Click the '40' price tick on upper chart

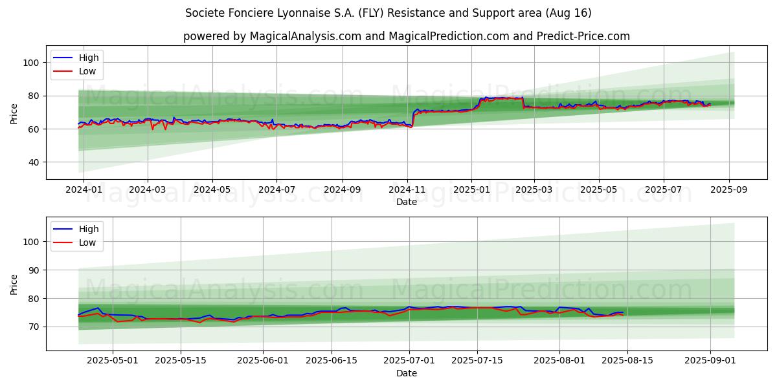click(35, 162)
